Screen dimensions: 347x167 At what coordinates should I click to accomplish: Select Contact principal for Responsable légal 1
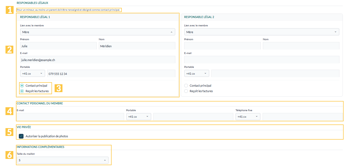pos(22,86)
